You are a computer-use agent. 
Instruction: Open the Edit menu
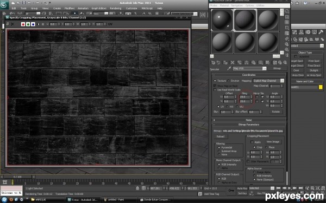pos(14,8)
